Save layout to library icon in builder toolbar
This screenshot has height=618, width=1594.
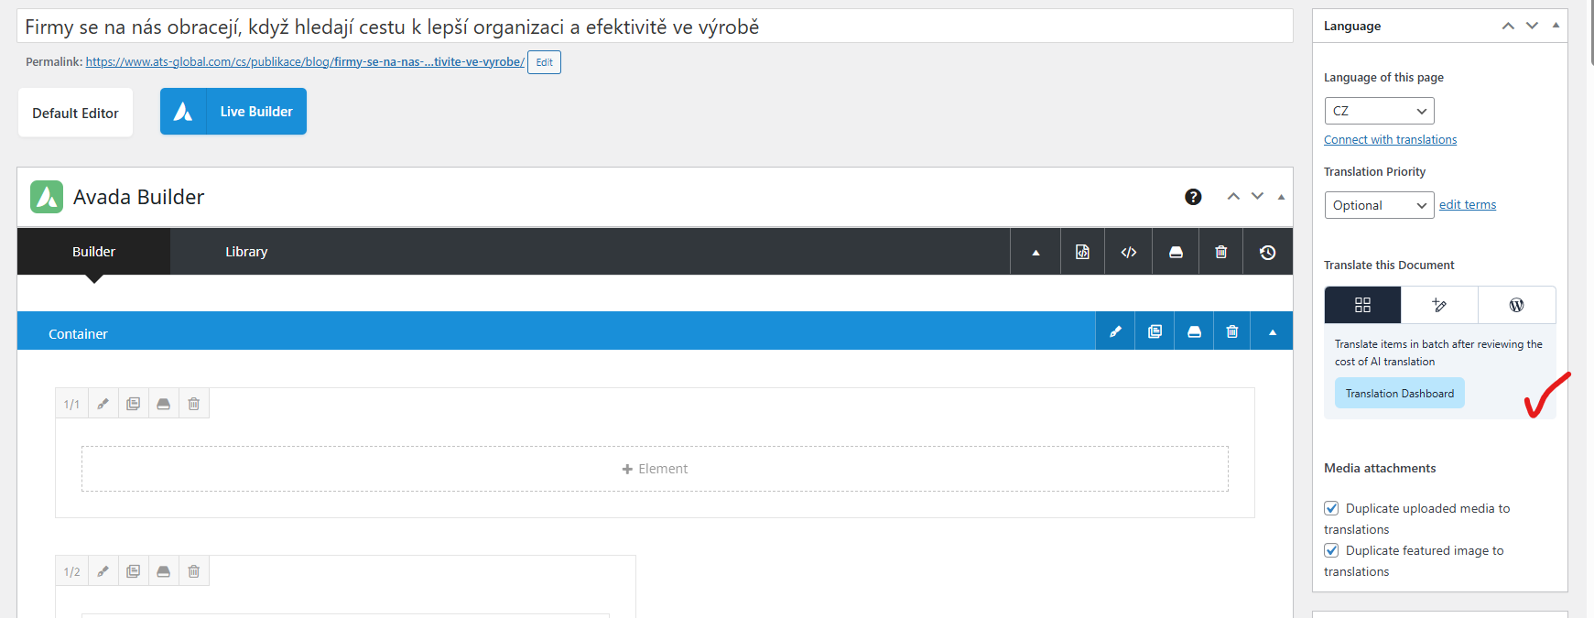point(1176,253)
